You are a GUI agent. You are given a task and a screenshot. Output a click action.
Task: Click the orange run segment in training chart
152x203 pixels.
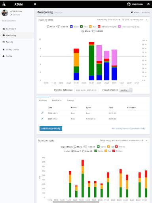coord(76,59)
